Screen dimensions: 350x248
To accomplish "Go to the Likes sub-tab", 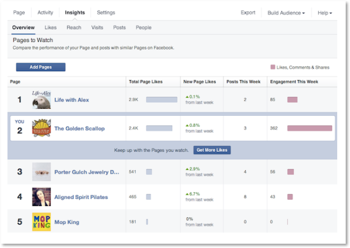I will pyautogui.click(x=50, y=27).
